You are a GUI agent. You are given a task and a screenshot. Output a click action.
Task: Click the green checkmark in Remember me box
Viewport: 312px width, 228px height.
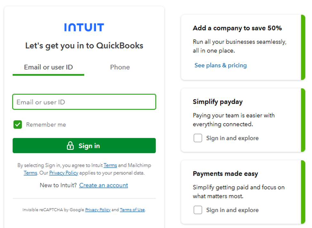pyautogui.click(x=18, y=124)
